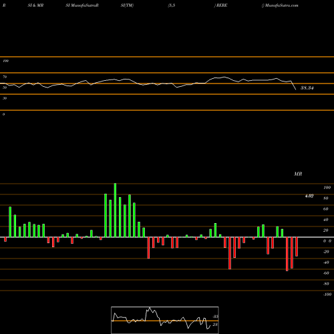Click the tallest green MR bar
The width and height of the screenshot is (334, 334).
point(115,210)
